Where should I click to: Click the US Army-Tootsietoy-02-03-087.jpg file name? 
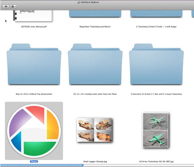click(156, 162)
